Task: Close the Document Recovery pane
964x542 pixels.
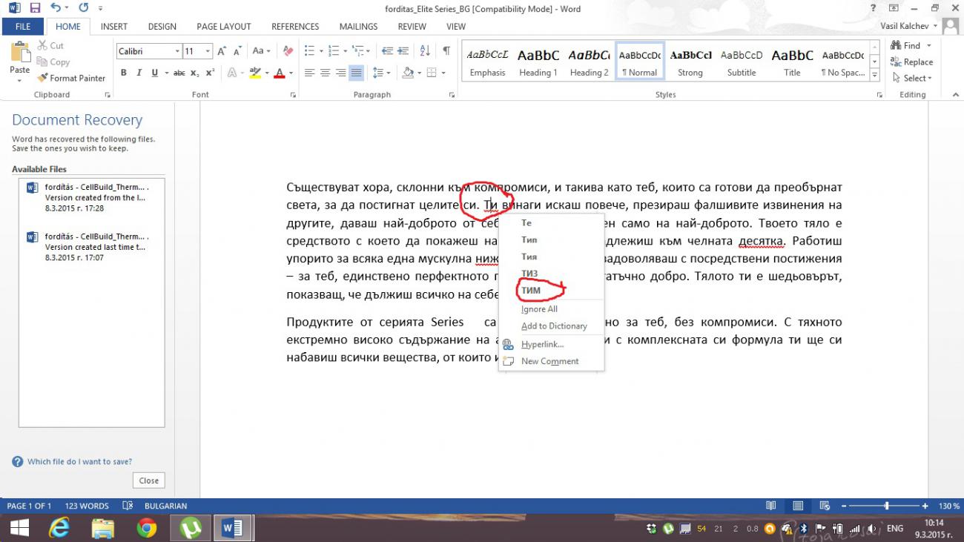Action: tap(148, 480)
